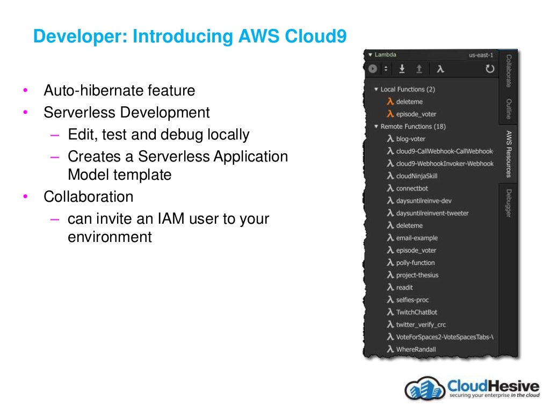550x412 pixels.
Task: Click the 'Serverless Development' bullet text
Action: coord(127,113)
